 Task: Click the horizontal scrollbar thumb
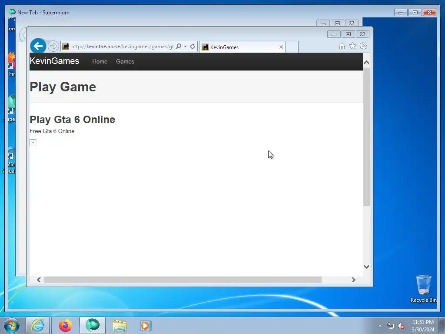tap(183, 280)
